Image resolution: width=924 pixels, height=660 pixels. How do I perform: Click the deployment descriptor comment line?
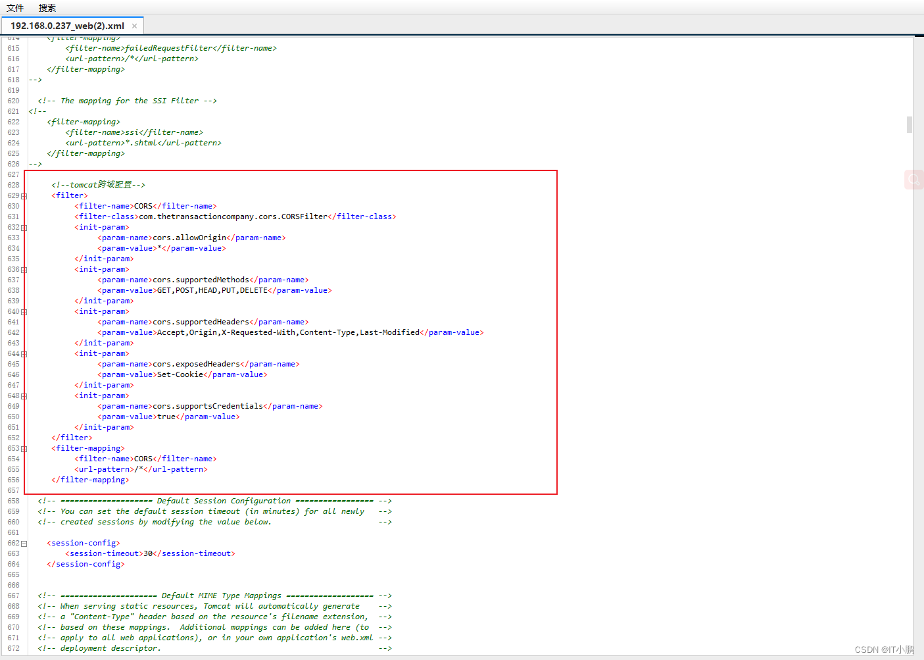point(214,648)
